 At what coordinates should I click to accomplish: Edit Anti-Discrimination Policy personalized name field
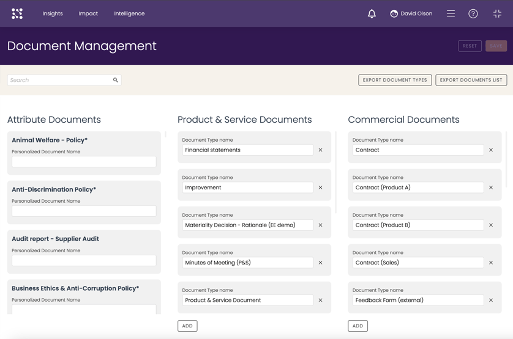(84, 211)
